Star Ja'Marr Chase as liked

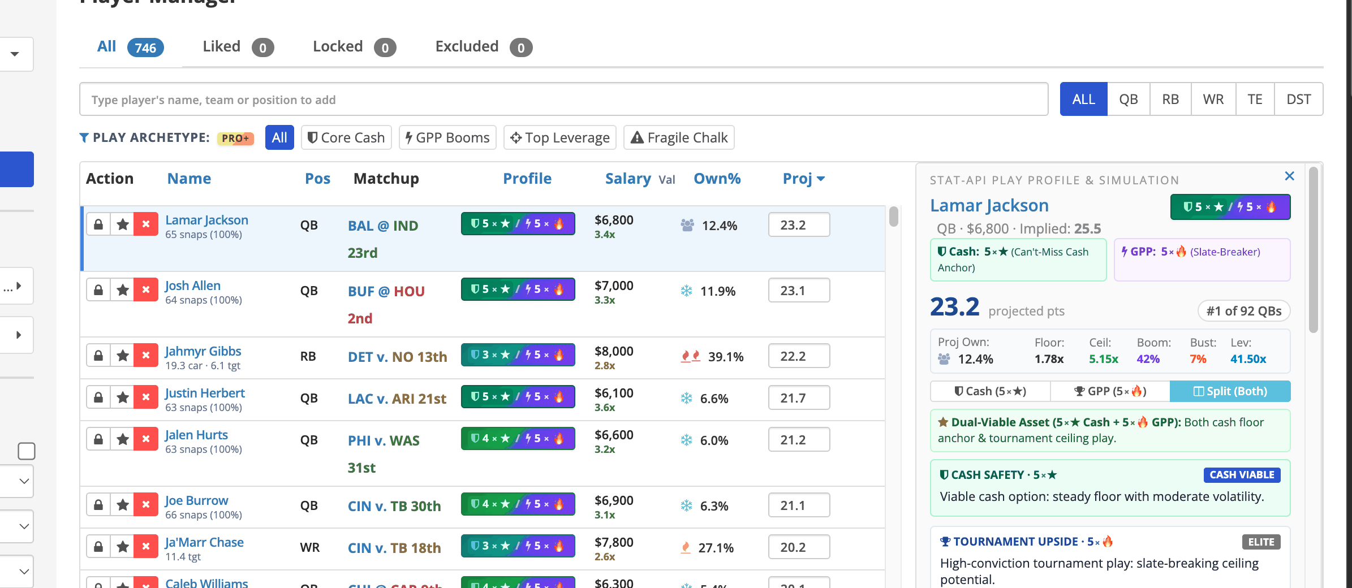(122, 547)
